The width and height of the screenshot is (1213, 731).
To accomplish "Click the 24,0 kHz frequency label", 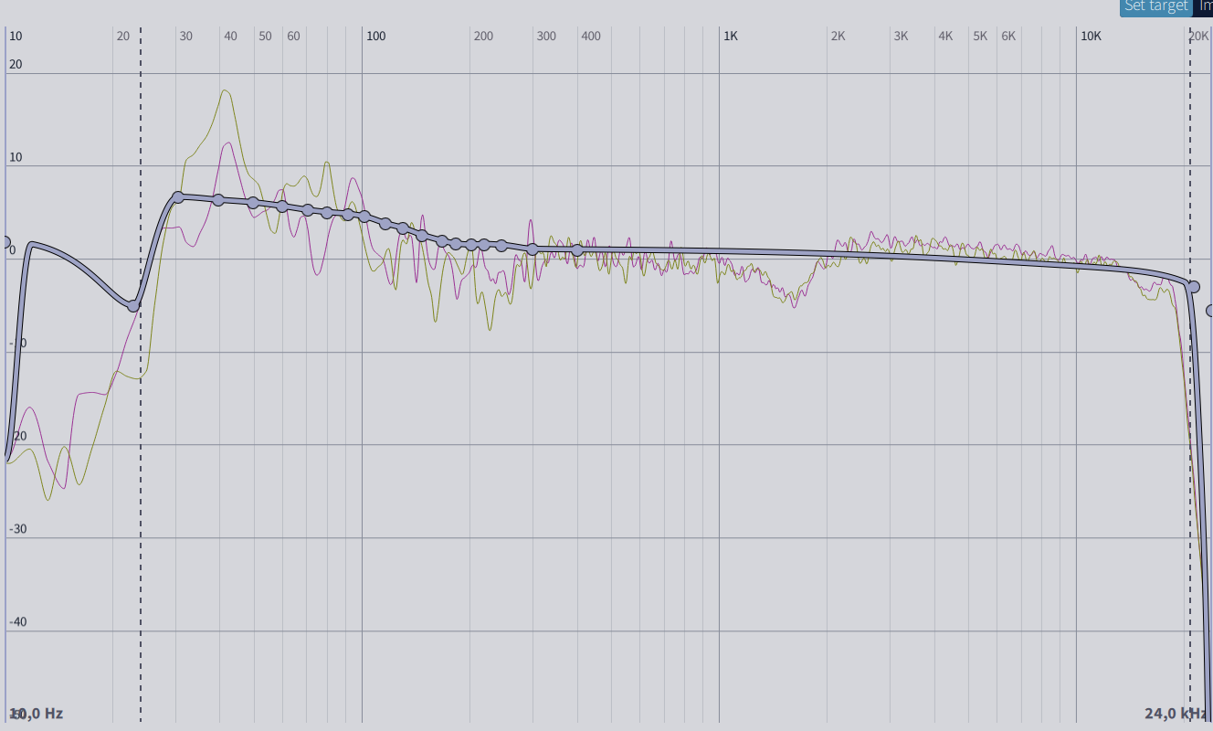I will [1176, 713].
